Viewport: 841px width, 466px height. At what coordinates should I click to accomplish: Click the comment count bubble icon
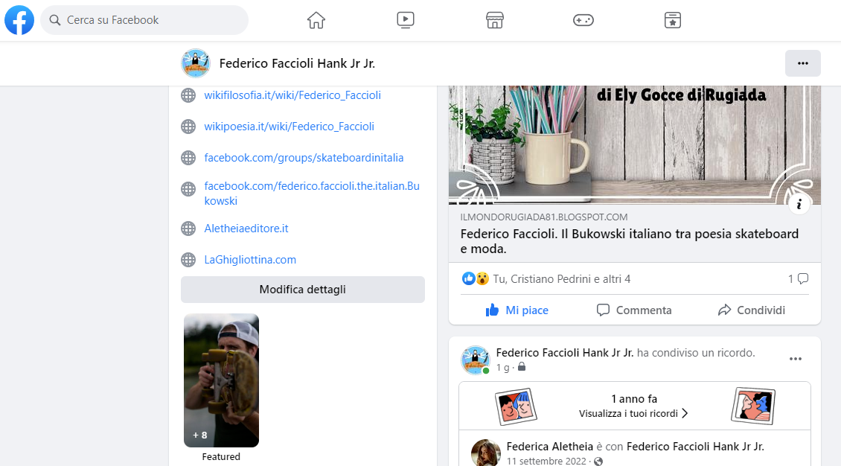click(802, 279)
